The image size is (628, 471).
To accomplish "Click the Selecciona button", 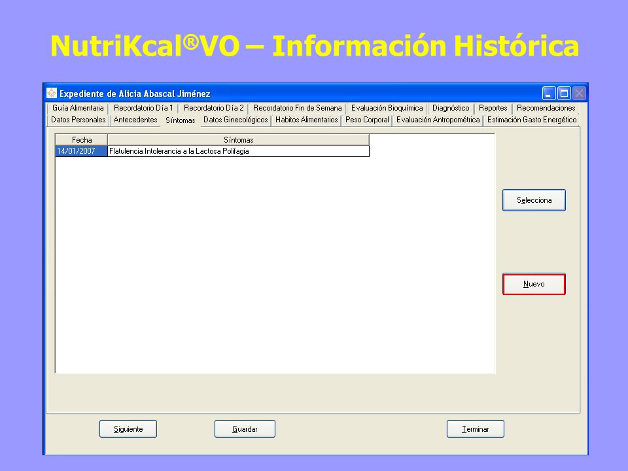I will pos(534,200).
